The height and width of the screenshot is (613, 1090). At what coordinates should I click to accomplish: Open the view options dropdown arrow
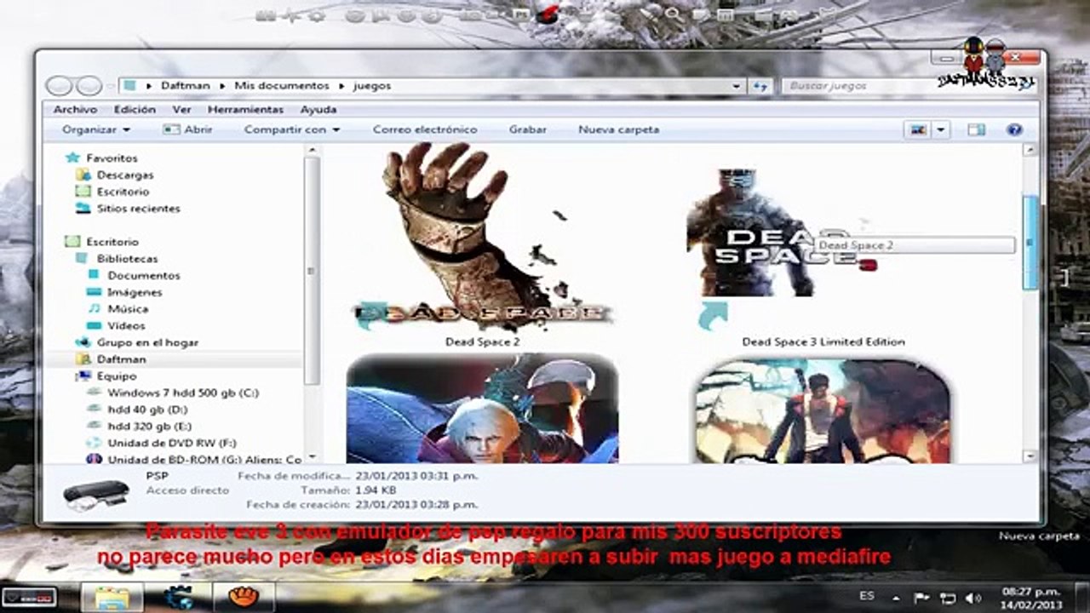point(940,130)
